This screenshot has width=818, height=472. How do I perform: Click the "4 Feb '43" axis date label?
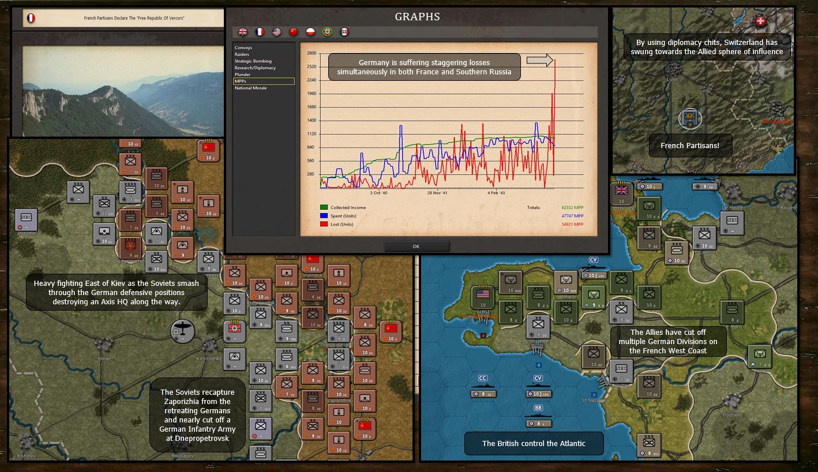tap(496, 193)
